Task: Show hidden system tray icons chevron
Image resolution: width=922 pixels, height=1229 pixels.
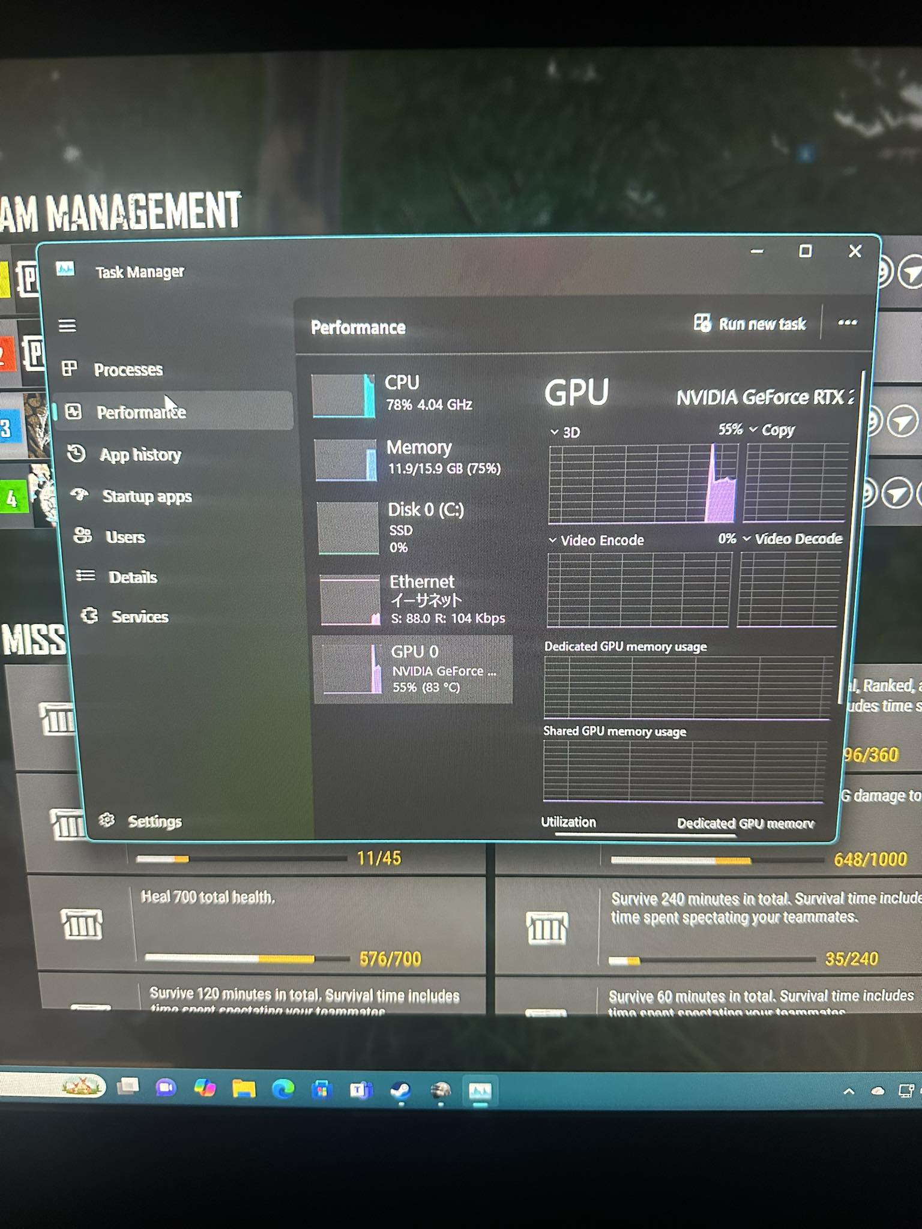Action: [849, 1092]
